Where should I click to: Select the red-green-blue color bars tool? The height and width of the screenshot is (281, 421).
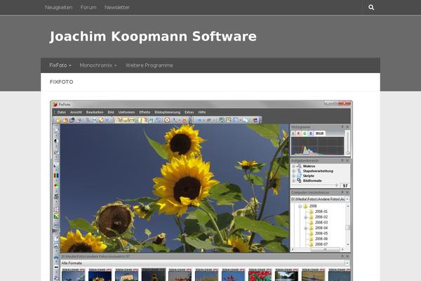pos(56,176)
